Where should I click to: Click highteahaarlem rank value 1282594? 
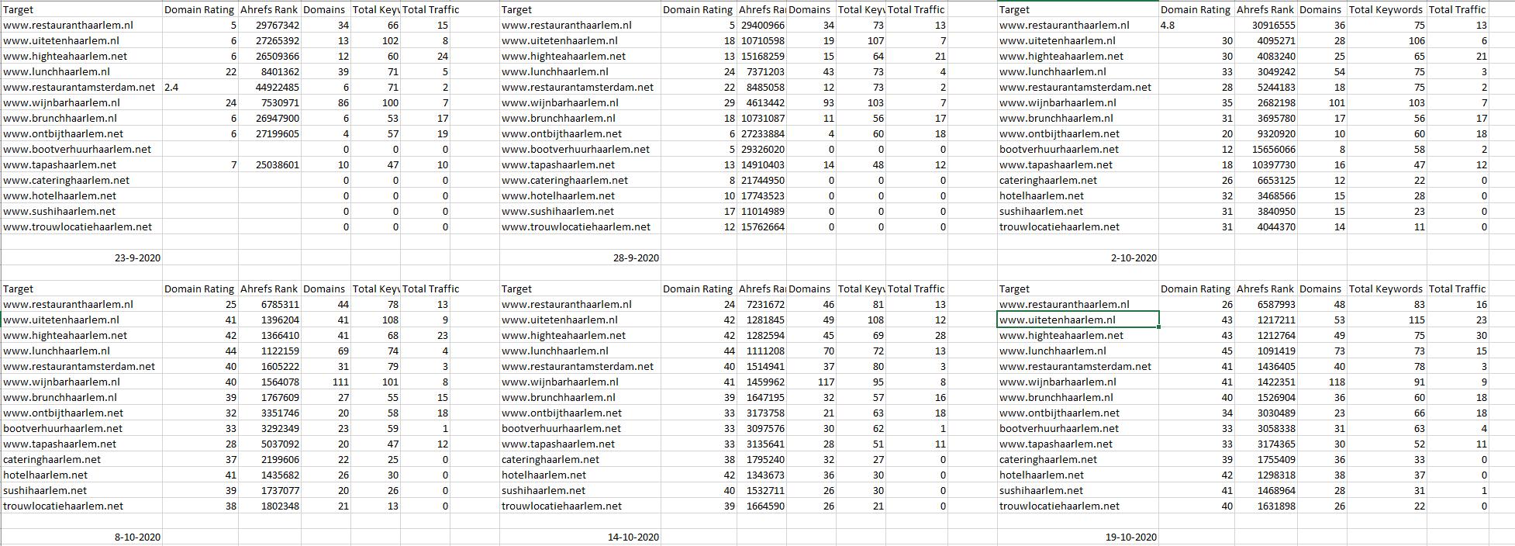click(x=761, y=335)
